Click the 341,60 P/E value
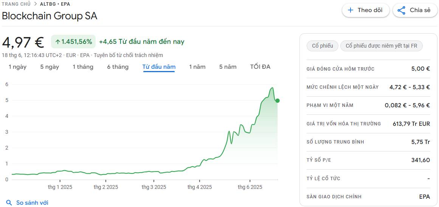 tap(420, 160)
